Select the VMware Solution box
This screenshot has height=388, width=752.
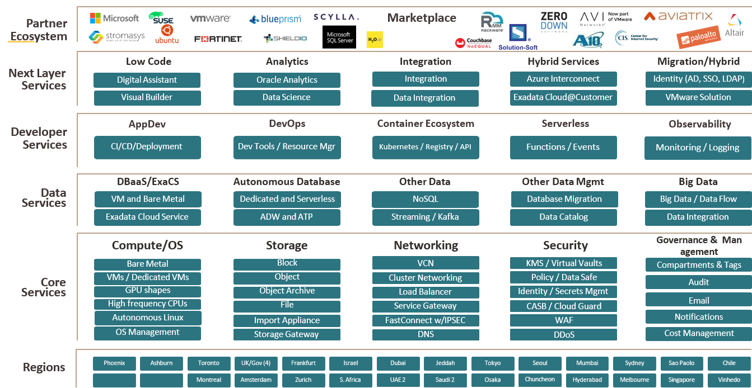[698, 97]
